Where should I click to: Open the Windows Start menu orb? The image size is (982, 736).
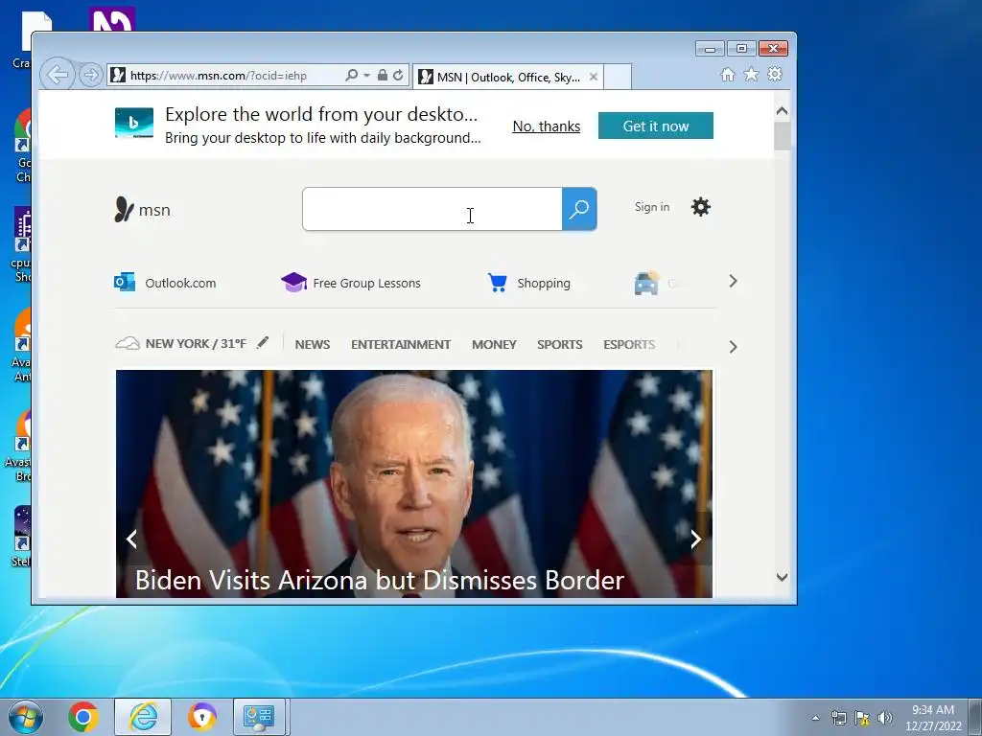[x=26, y=717]
